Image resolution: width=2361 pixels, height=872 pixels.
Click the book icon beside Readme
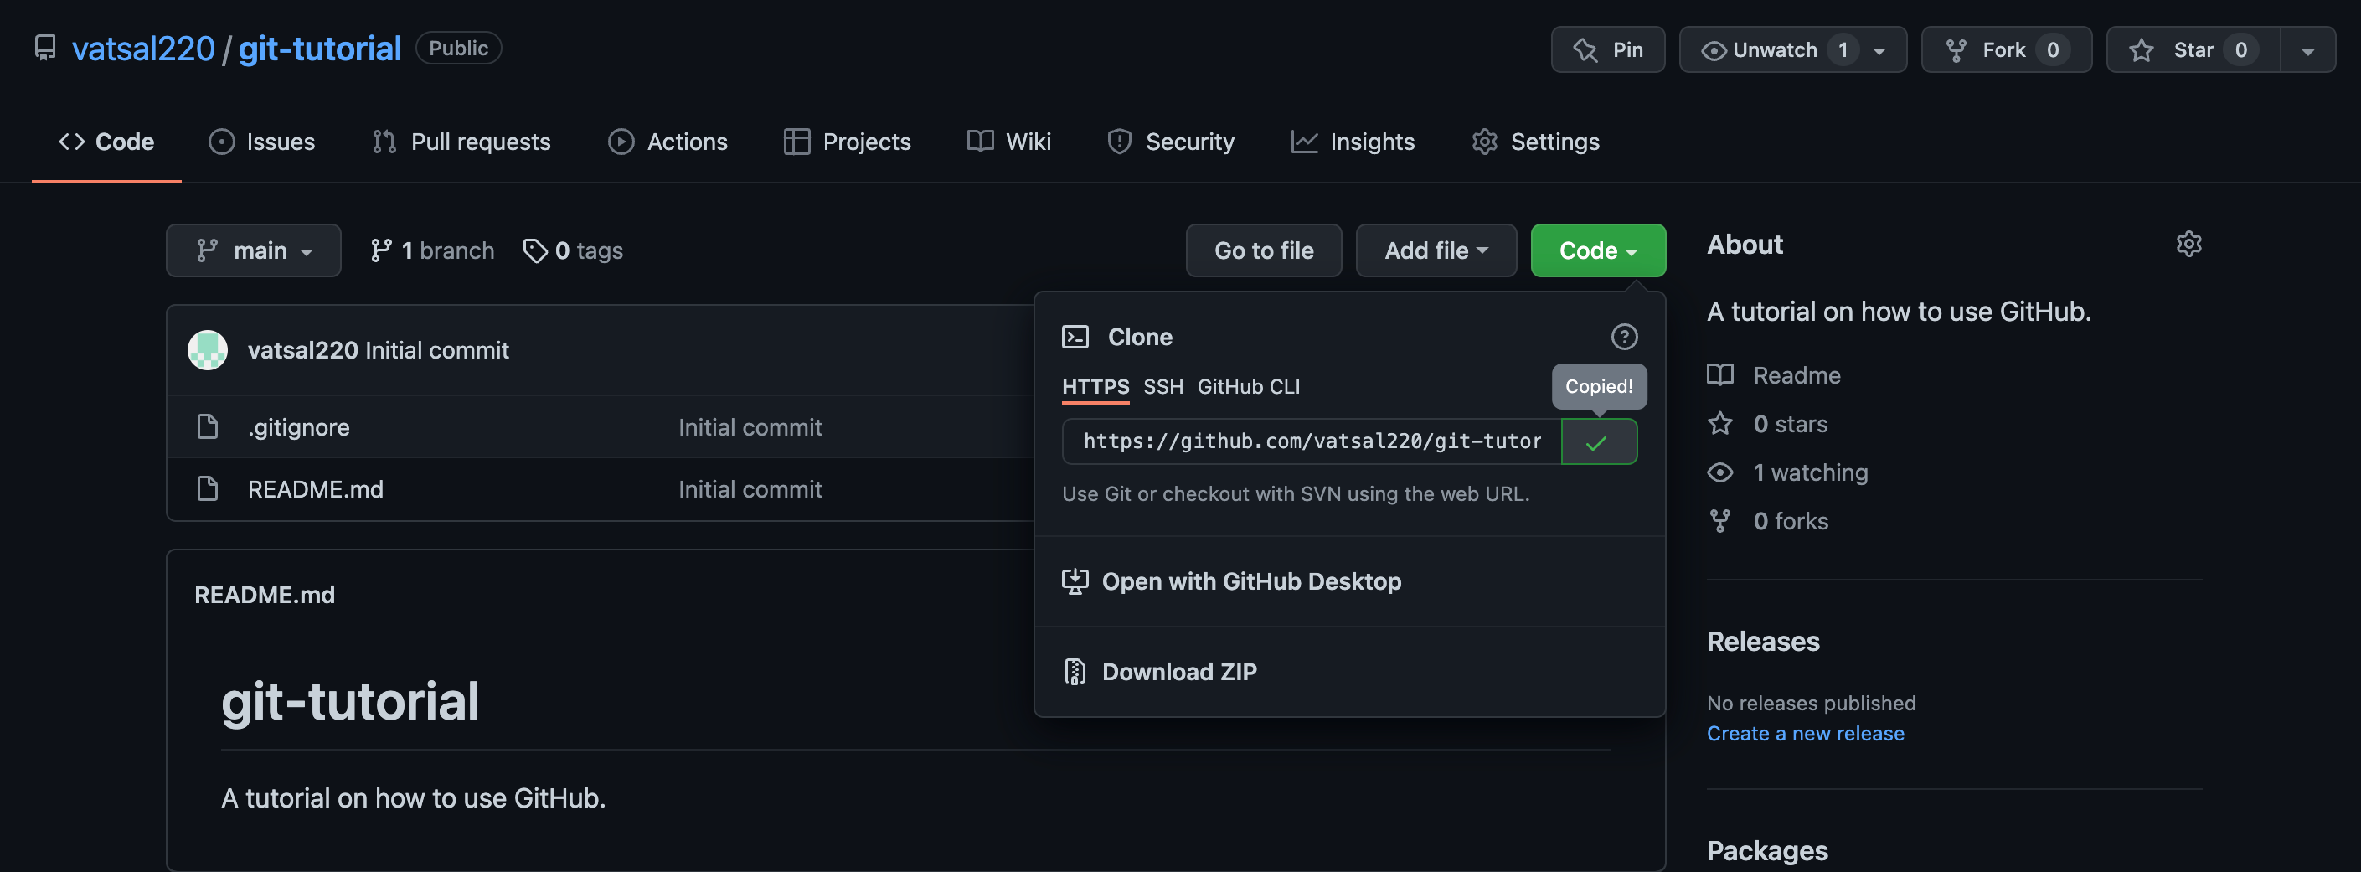[x=1720, y=375]
